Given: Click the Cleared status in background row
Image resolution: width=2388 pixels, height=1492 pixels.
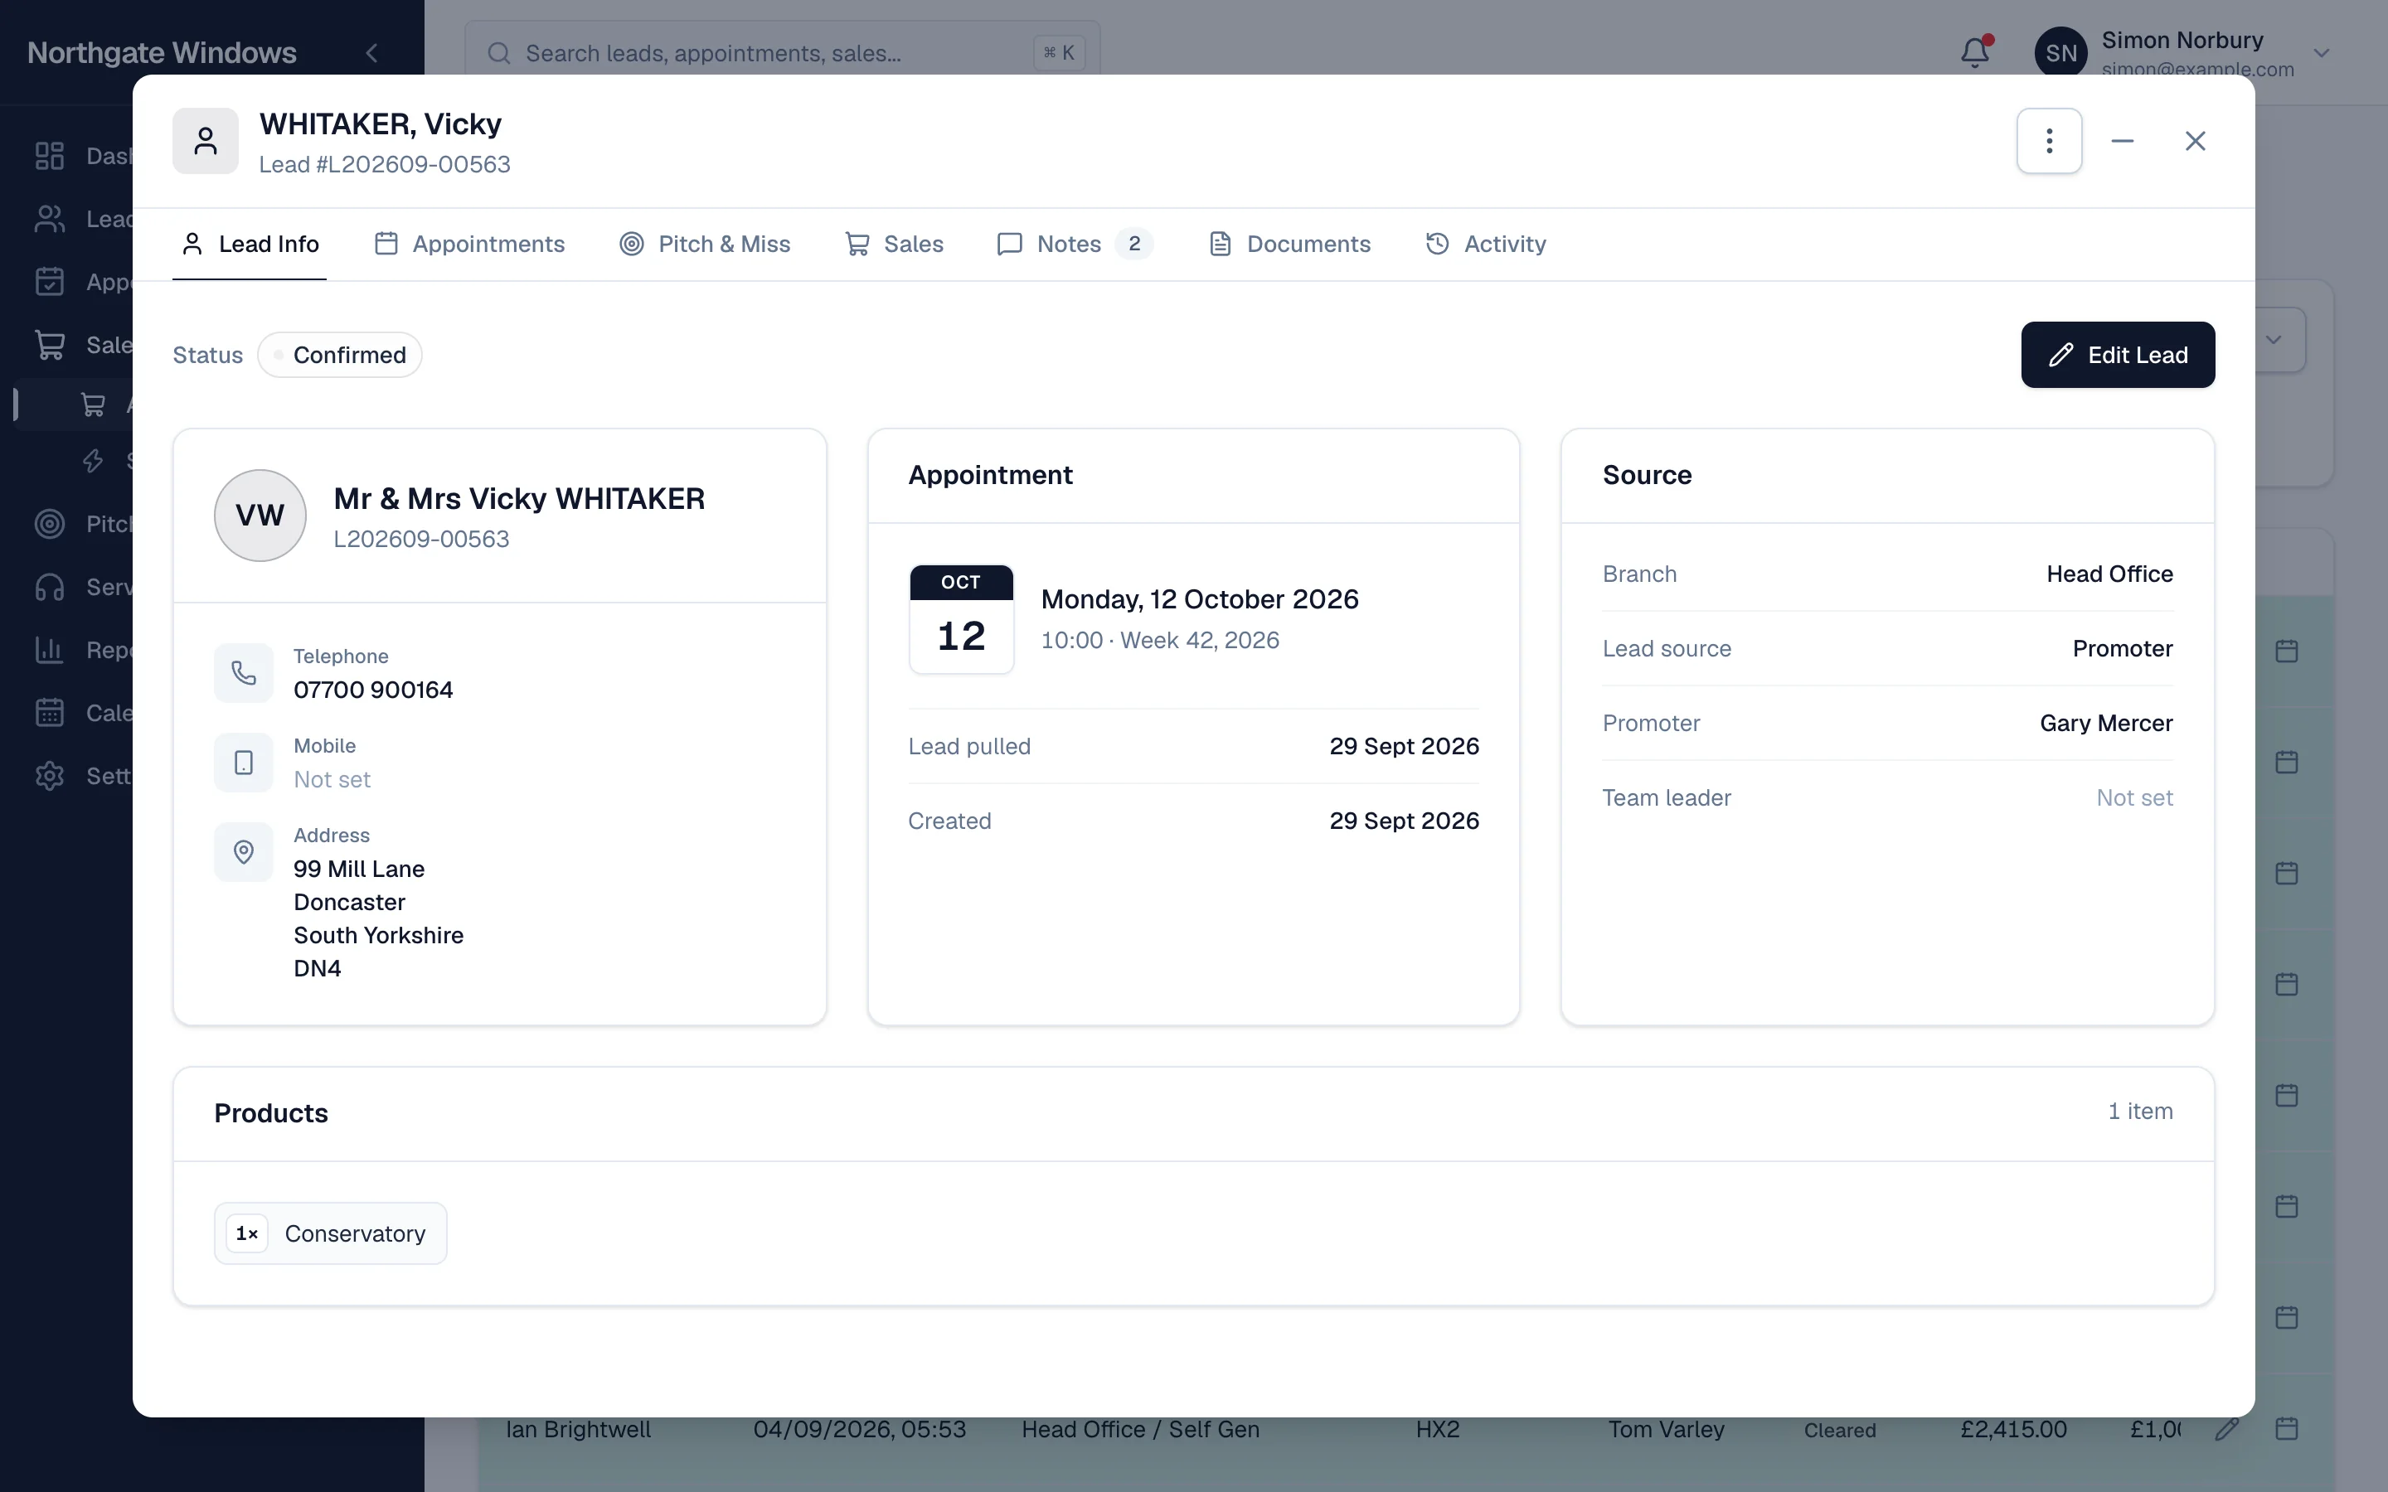Looking at the screenshot, I should (x=1841, y=1431).
